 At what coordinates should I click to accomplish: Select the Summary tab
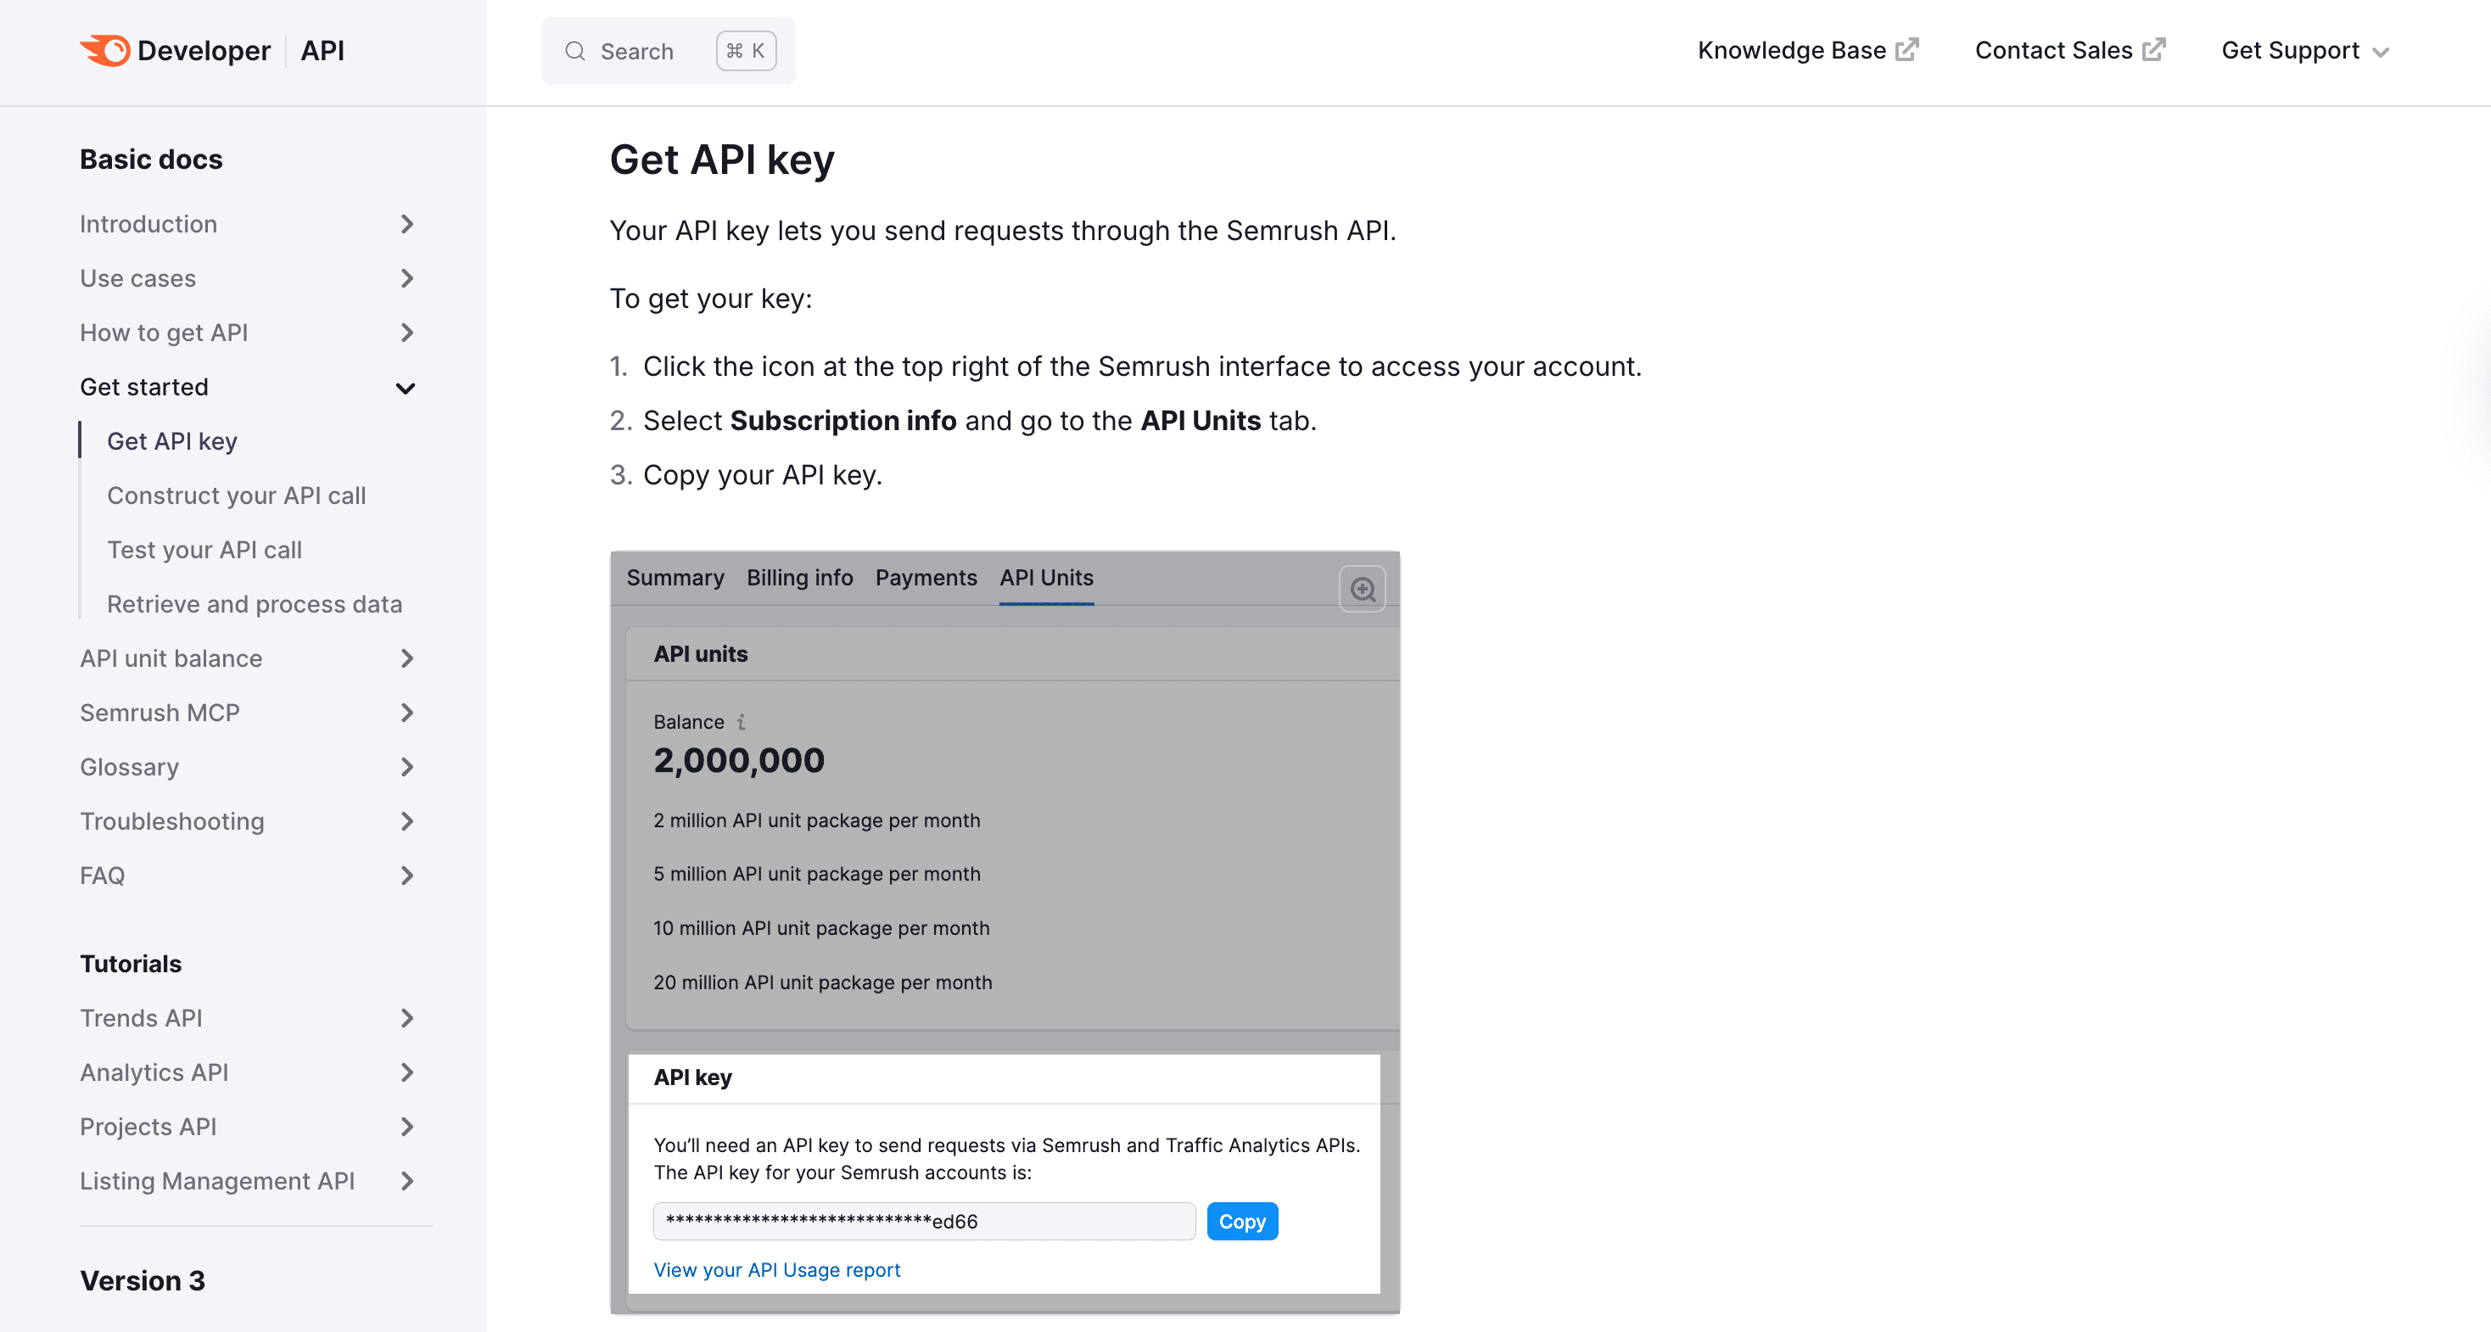[x=675, y=578]
